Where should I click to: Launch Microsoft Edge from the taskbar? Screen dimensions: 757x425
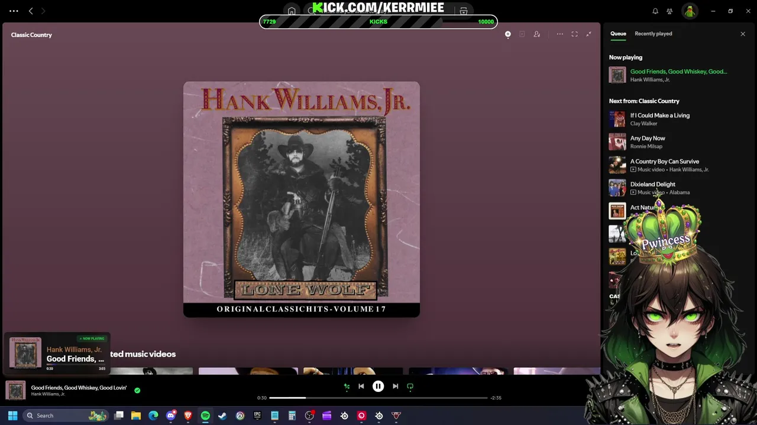point(153,416)
